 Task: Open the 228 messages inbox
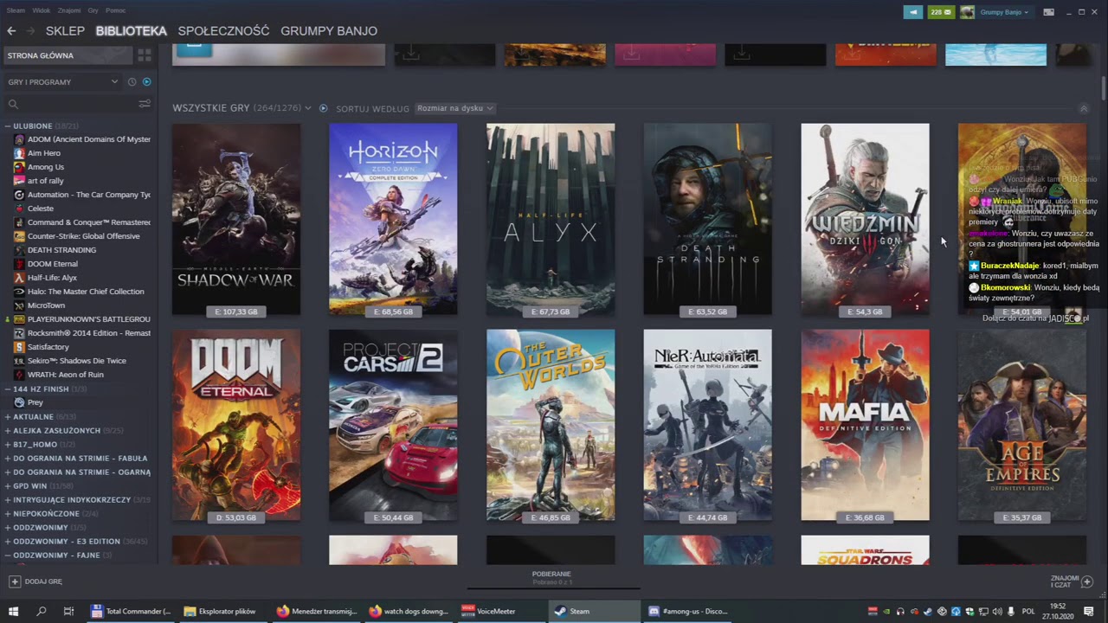[x=940, y=12]
